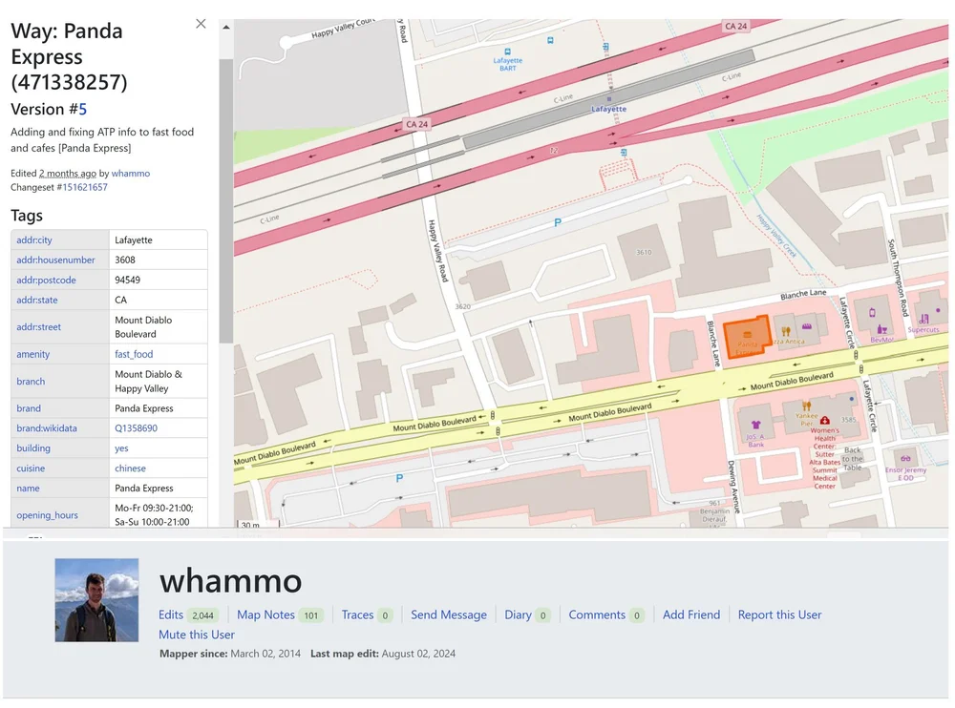Screen dimensions: 955x708
Task: Click Send Message to whammo
Action: click(449, 614)
